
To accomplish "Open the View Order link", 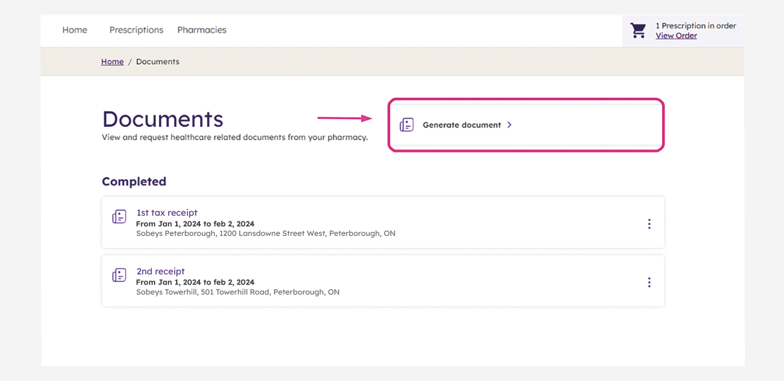I will [x=675, y=35].
